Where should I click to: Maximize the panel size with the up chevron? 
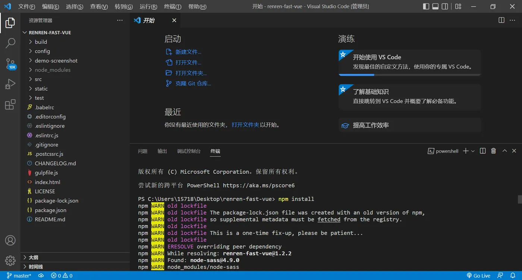click(x=504, y=151)
